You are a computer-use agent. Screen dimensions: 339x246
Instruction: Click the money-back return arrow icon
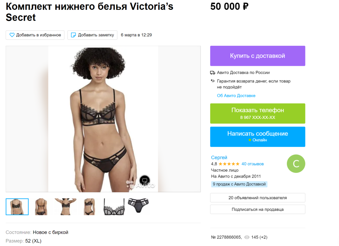point(213,81)
